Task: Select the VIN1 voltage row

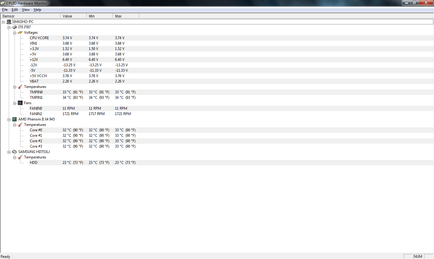Action: [231, 43]
